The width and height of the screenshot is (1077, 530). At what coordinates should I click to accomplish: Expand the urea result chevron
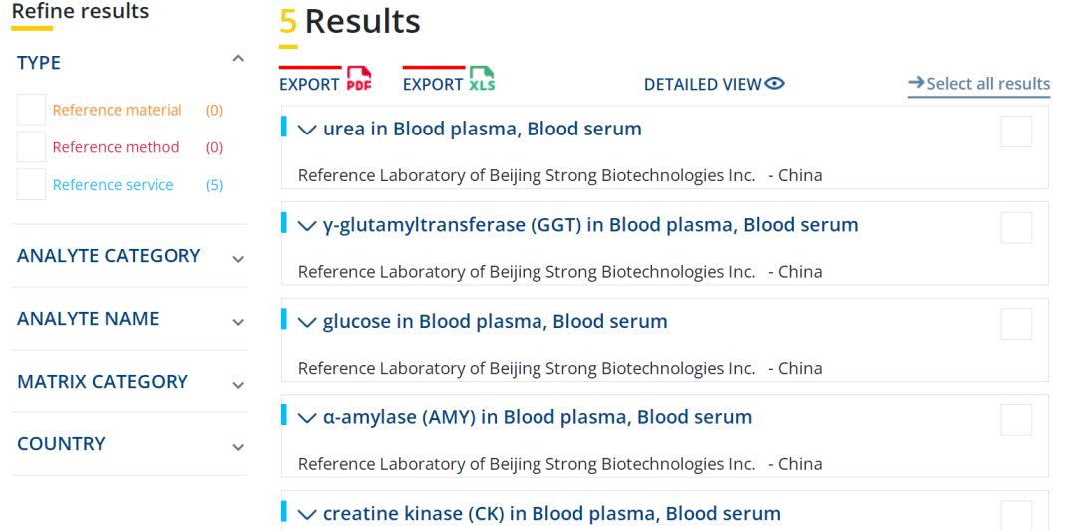(307, 130)
